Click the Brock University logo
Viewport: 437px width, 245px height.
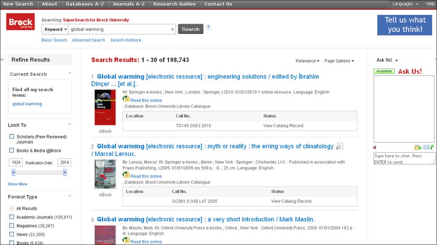[20, 21]
